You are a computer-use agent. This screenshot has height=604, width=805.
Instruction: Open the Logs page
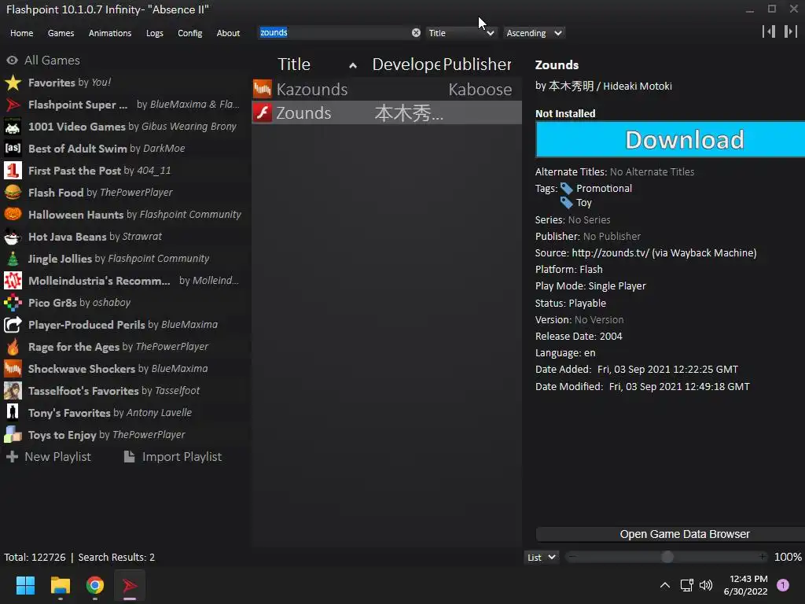pyautogui.click(x=155, y=33)
